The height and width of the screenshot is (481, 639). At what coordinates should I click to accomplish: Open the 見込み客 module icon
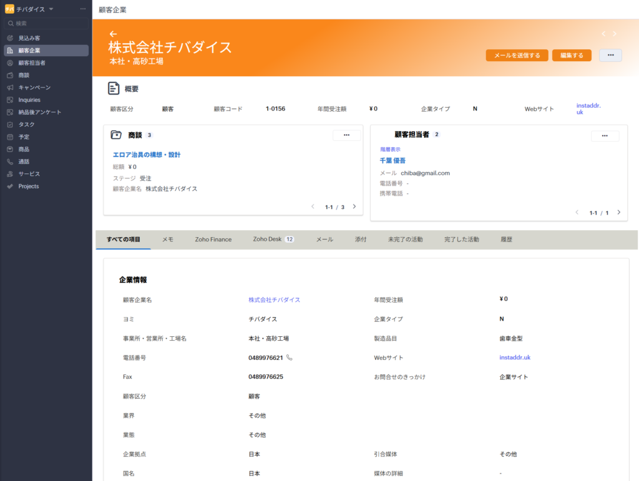(x=10, y=38)
